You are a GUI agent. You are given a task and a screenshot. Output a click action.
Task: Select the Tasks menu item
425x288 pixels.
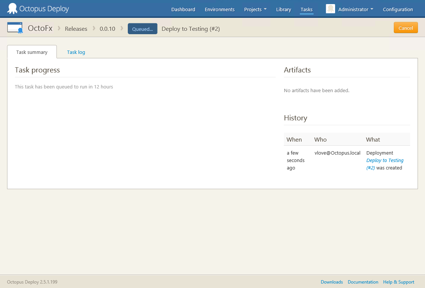[306, 10]
